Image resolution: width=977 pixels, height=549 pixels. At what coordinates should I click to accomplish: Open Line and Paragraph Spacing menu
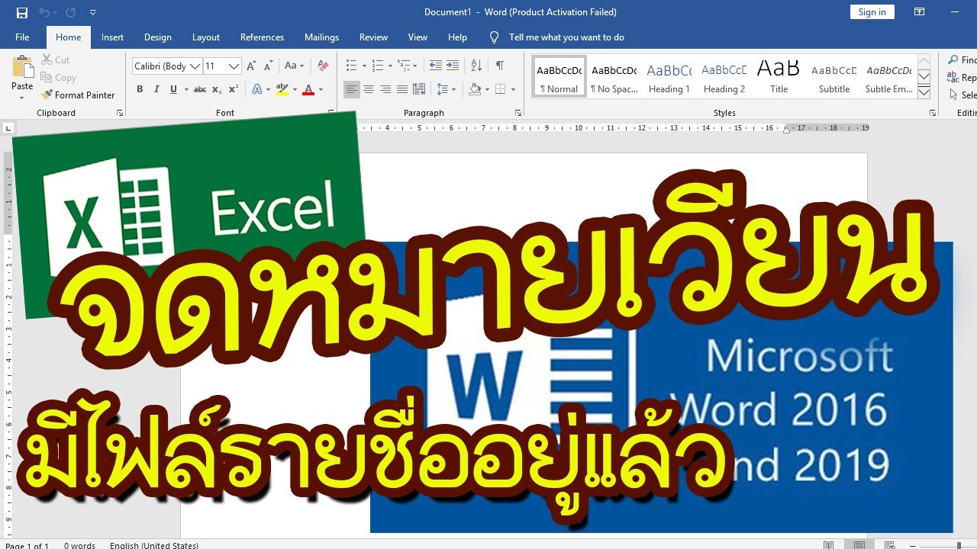(x=446, y=90)
